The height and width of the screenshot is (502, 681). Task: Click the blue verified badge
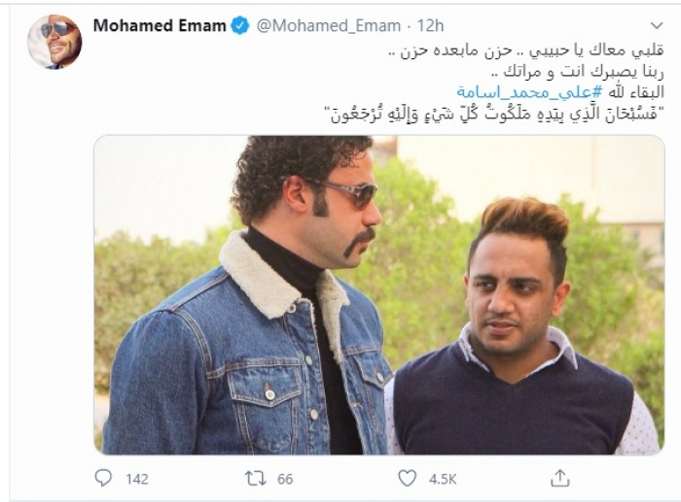pos(239,26)
